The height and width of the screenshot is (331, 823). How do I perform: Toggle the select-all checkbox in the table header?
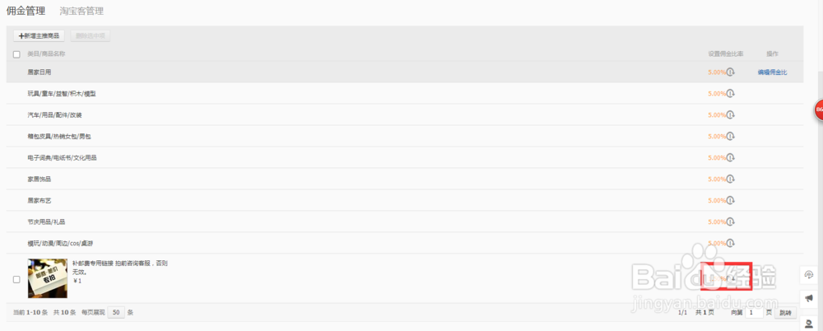point(16,54)
